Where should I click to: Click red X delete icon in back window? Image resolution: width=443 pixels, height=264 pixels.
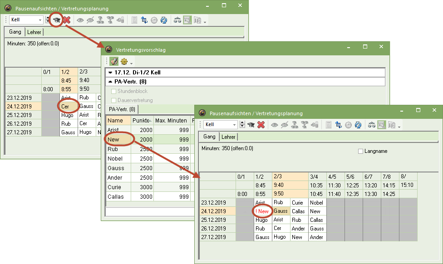[x=67, y=20]
